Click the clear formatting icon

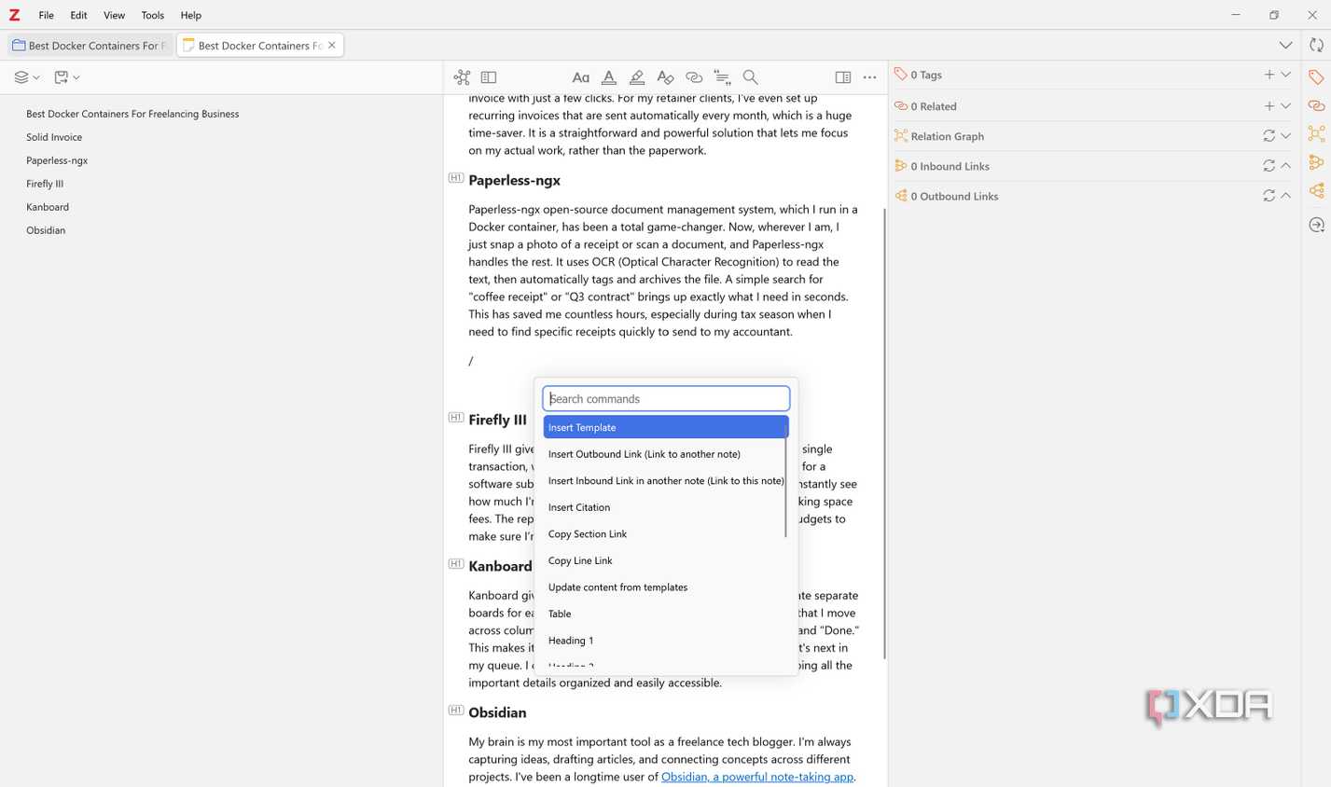665,77
